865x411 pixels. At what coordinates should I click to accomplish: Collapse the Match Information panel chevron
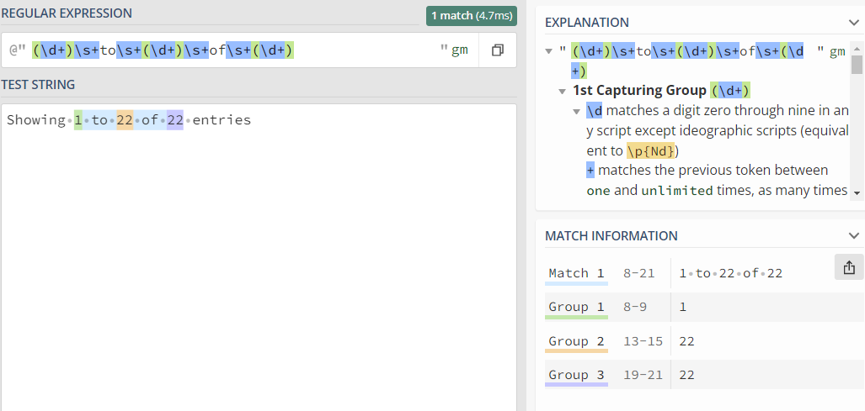coord(854,236)
